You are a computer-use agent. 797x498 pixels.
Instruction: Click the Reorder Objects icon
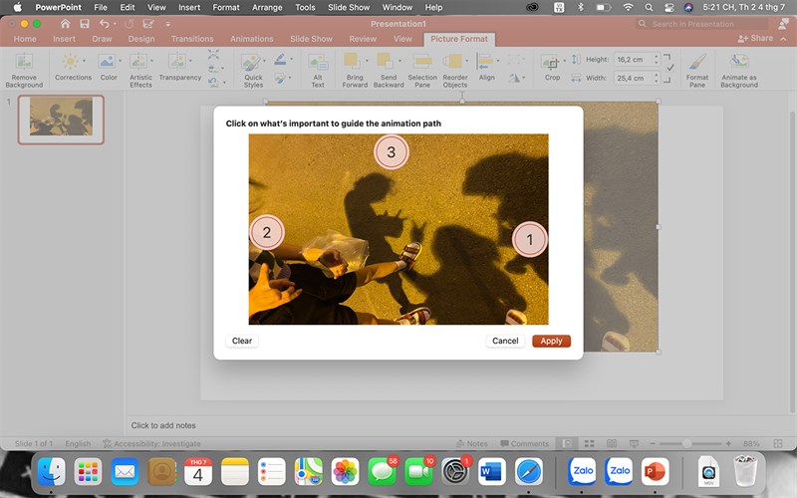[452, 62]
